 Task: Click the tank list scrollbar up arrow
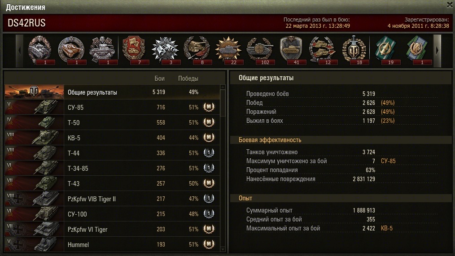click(223, 87)
